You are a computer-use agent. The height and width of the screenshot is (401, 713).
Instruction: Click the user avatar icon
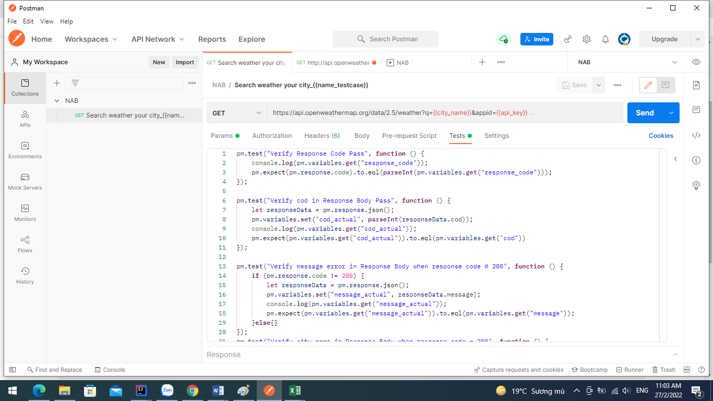click(x=624, y=39)
